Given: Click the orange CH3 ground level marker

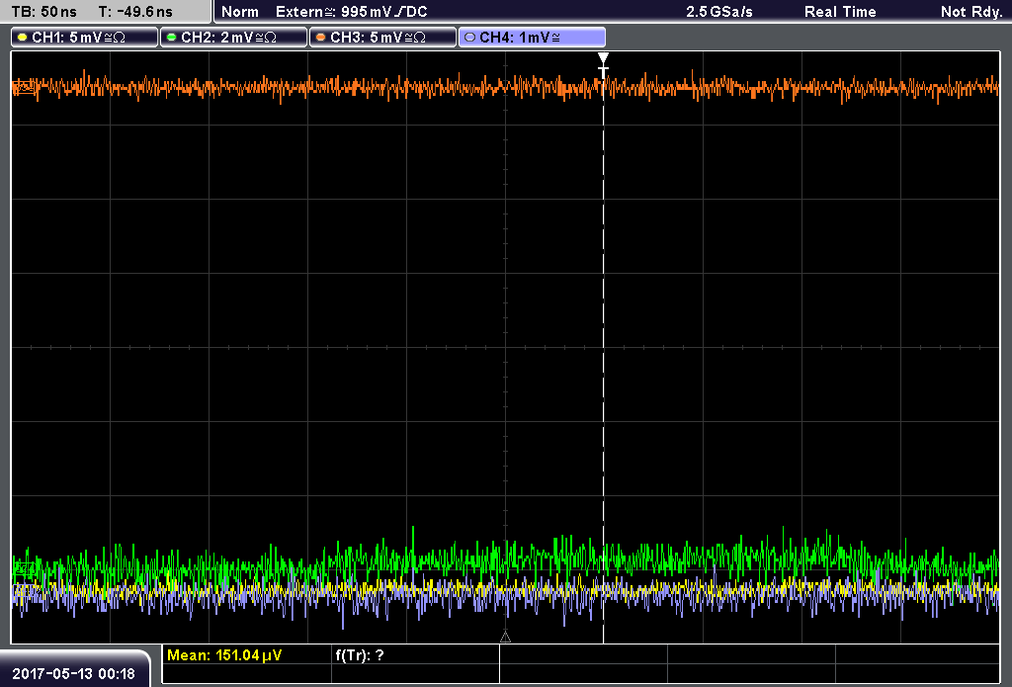Looking at the screenshot, I should (25, 87).
